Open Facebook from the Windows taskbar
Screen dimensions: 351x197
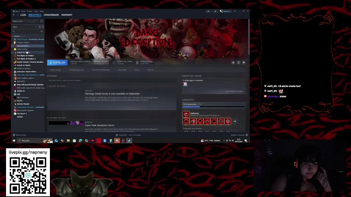105,141
